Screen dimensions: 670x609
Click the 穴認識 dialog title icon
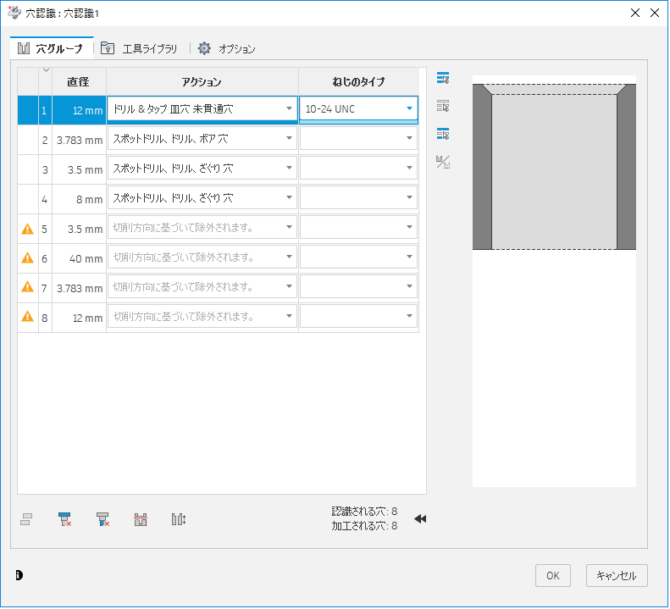tap(14, 13)
